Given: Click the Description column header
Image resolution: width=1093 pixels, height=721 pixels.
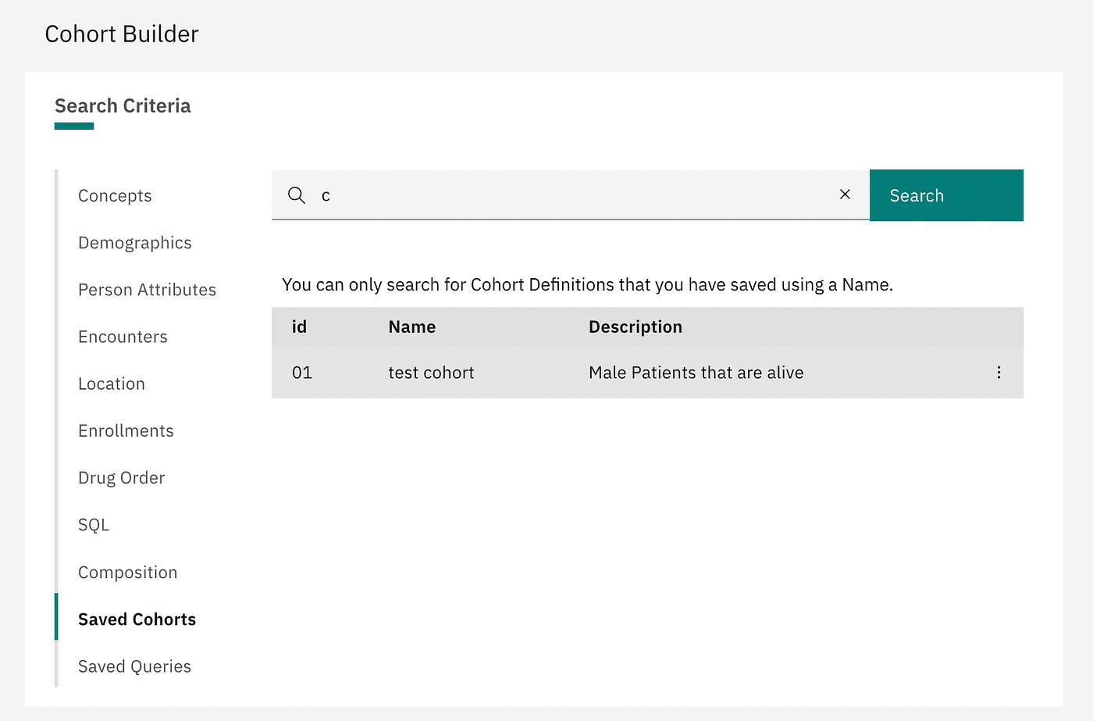Looking at the screenshot, I should [x=635, y=327].
